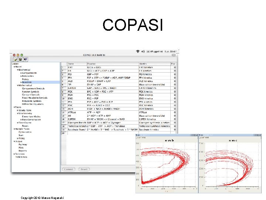This screenshot has height=200, width=266.
Task: Collapse the Model tree node
Action: pos(14,67)
